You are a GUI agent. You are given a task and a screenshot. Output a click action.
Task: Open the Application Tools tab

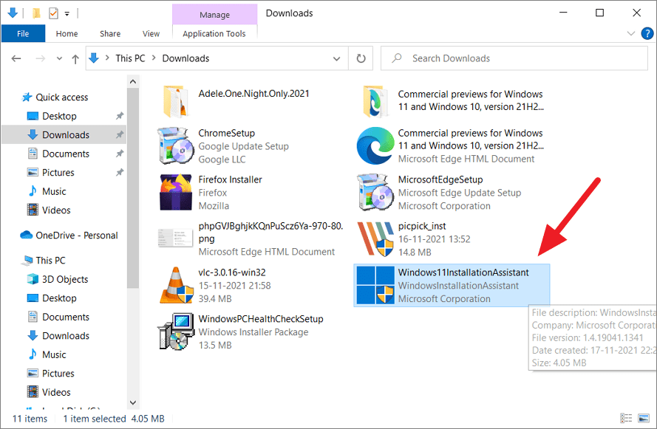click(x=214, y=33)
